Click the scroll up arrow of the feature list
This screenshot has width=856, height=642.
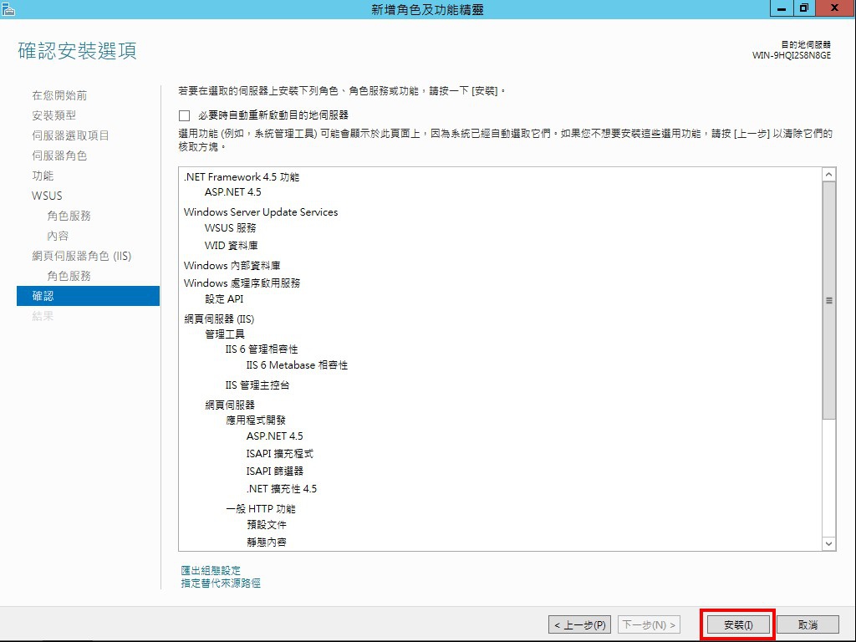[x=828, y=175]
